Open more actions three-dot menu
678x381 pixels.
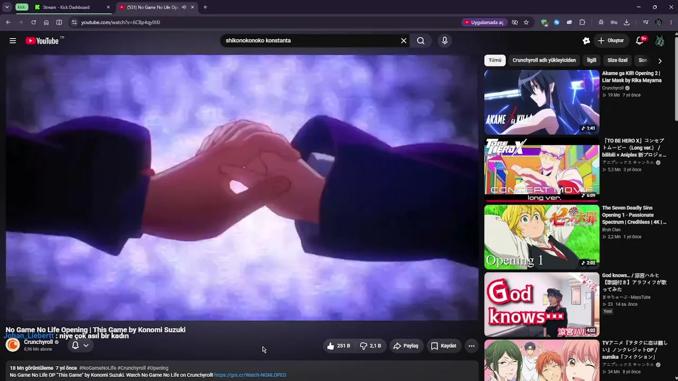[x=471, y=346]
